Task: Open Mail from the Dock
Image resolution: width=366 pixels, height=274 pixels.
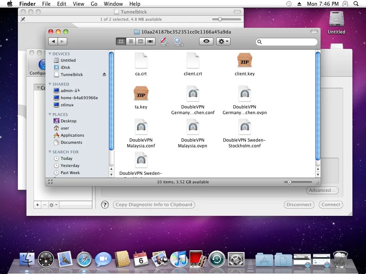Action: click(x=65, y=259)
